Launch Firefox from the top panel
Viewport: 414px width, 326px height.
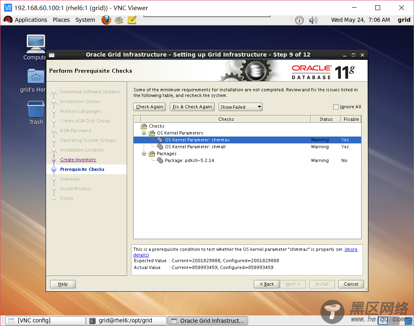[x=106, y=20]
